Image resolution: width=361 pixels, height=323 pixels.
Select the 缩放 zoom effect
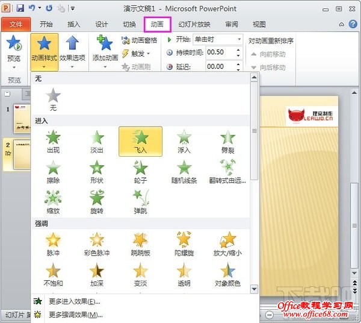(x=53, y=202)
